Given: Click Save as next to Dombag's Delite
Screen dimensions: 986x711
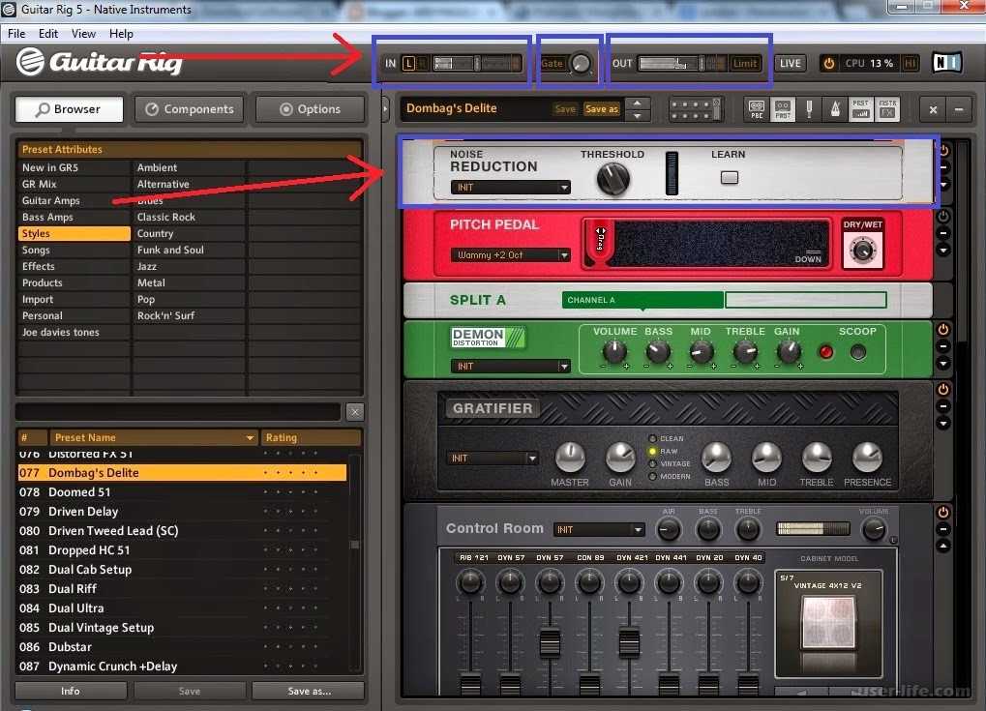Looking at the screenshot, I should pyautogui.click(x=601, y=108).
